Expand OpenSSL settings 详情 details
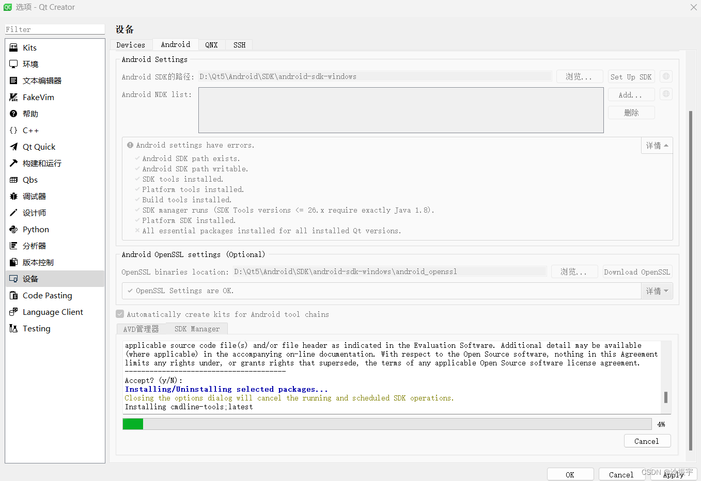Image resolution: width=701 pixels, height=481 pixels. (657, 291)
